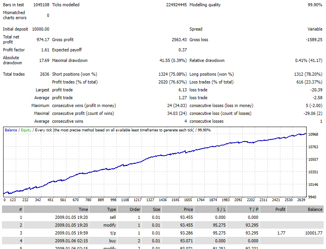Click the Balance column header
326x249 pixels.
(x=305, y=209)
